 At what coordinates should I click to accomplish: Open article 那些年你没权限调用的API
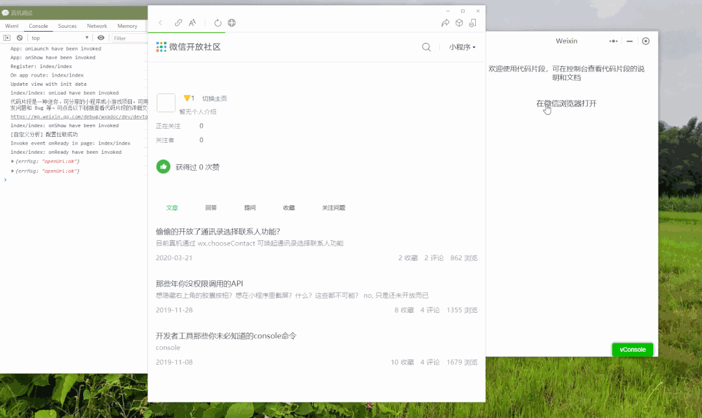[200, 284]
